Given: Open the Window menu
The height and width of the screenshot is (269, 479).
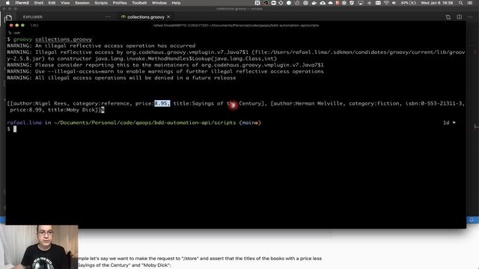Looking at the screenshot, I should 159,3.
